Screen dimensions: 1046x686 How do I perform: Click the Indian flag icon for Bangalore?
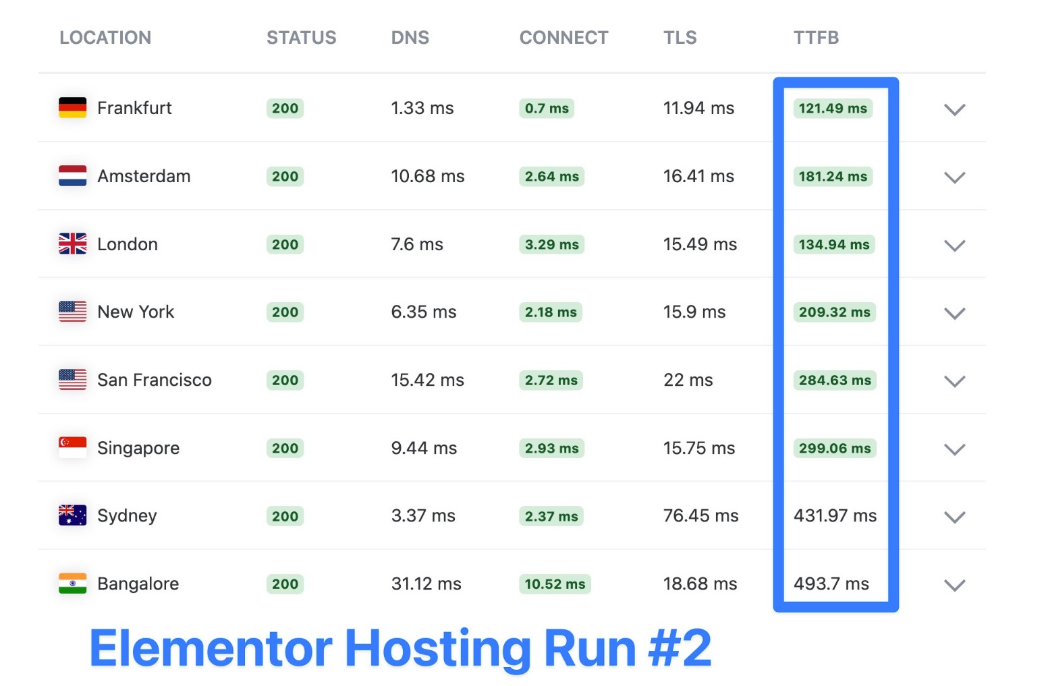(x=72, y=583)
